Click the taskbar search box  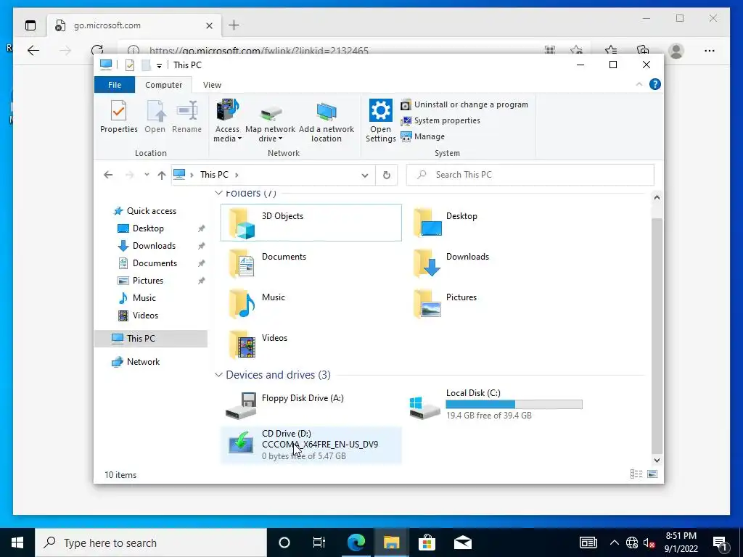coord(151,542)
